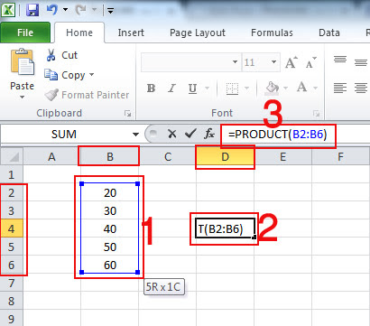Toggle Italic formatting
The width and height of the screenshot is (370, 326).
click(x=171, y=88)
